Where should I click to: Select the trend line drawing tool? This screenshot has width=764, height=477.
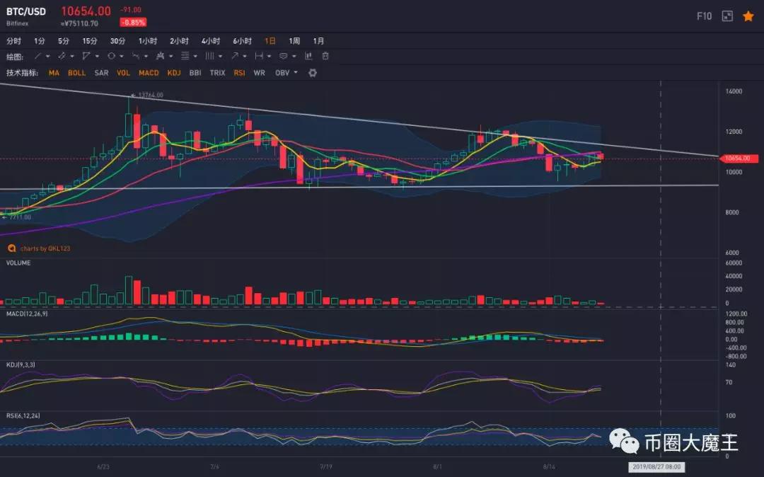[37, 57]
